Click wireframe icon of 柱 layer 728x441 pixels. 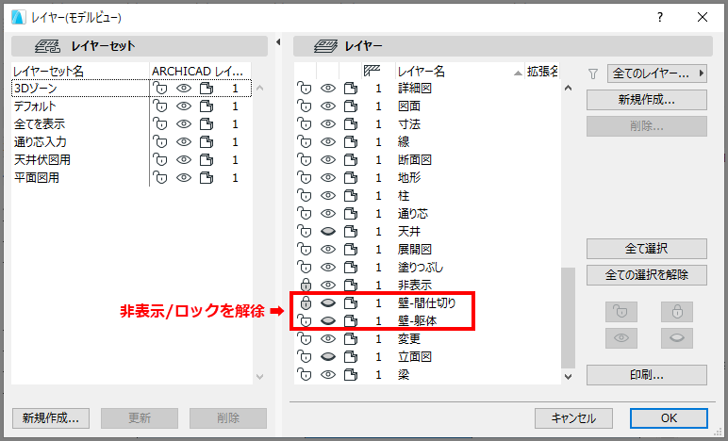click(351, 196)
